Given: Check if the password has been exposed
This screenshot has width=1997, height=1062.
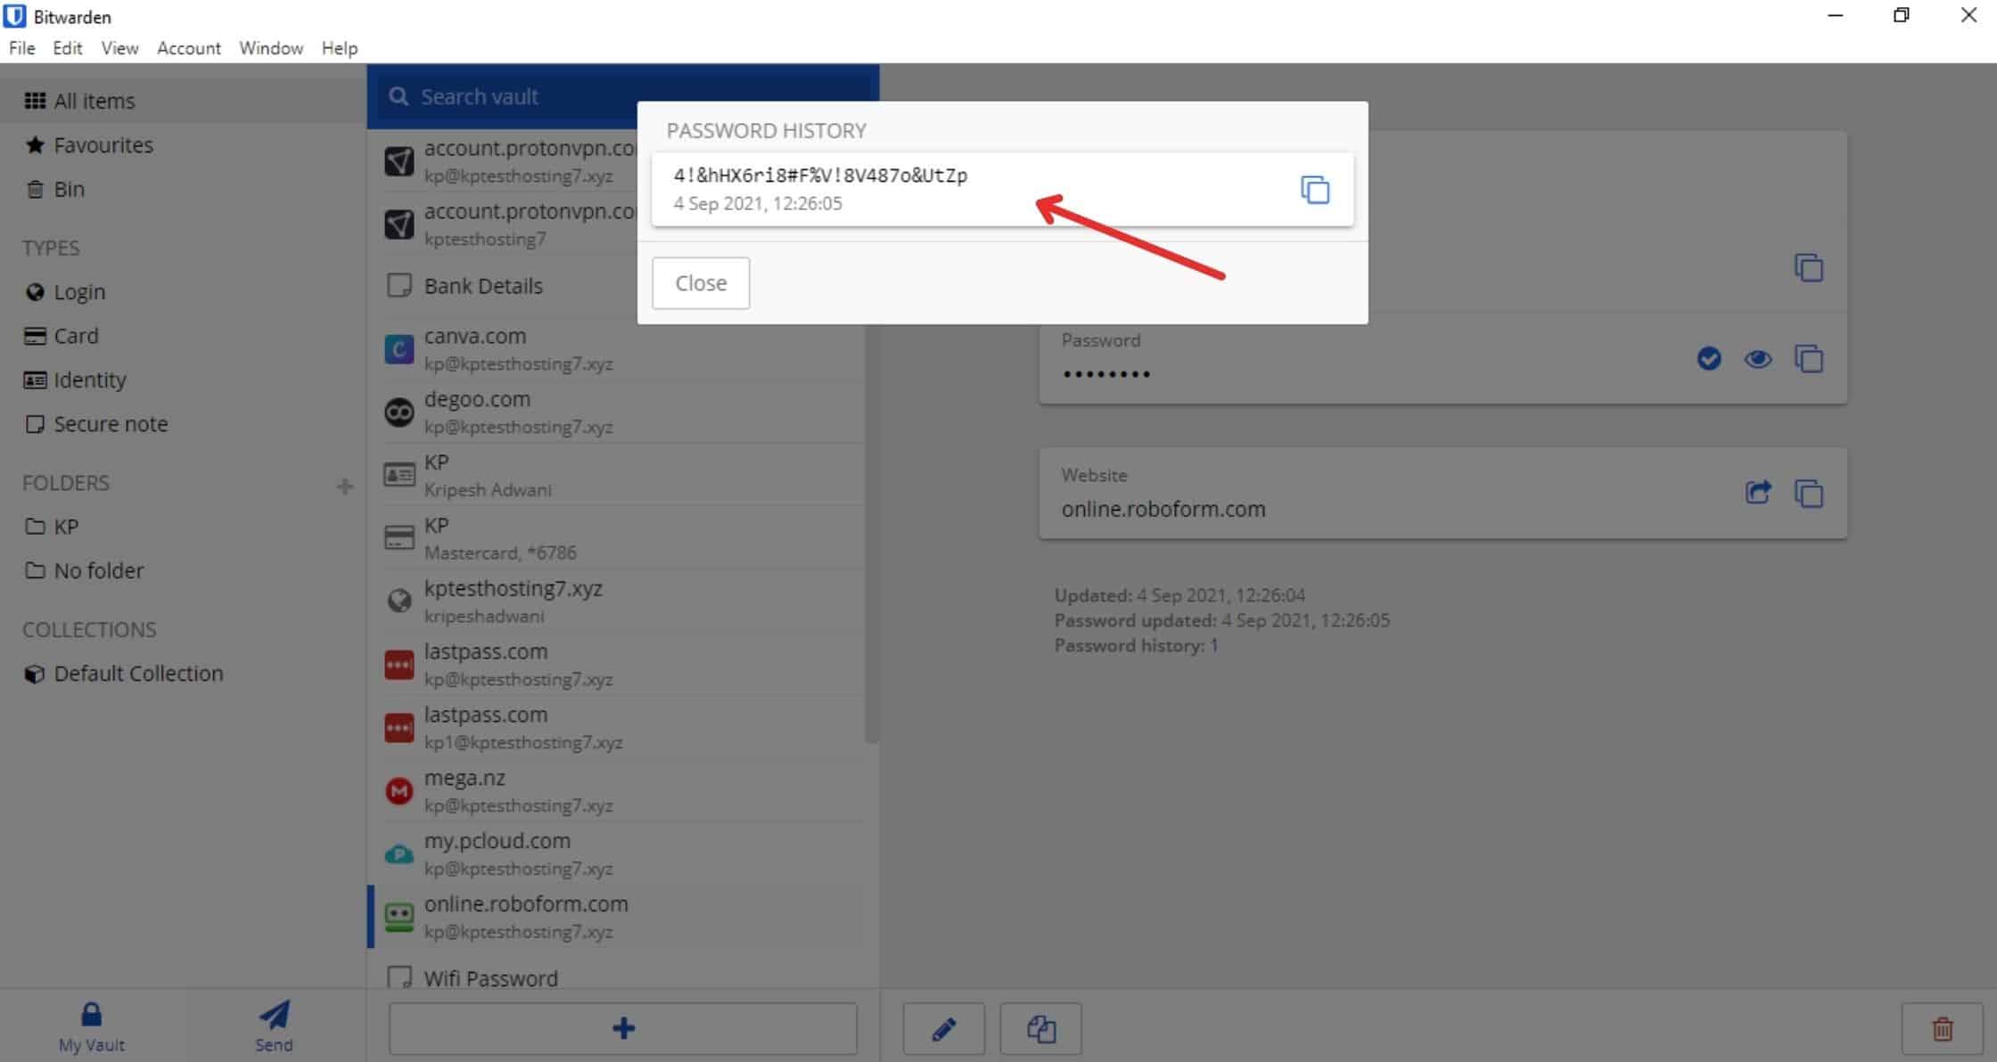Looking at the screenshot, I should 1708,359.
